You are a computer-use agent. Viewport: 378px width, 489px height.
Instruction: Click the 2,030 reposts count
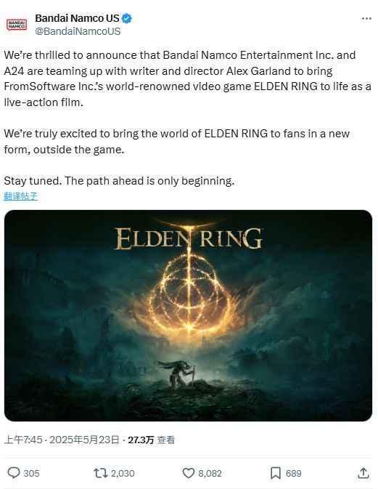click(123, 474)
